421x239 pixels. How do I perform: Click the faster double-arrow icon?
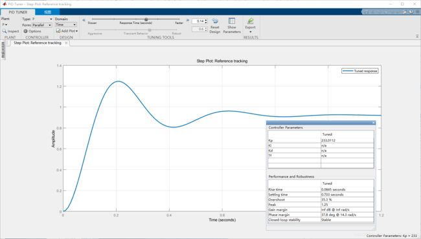coord(187,20)
